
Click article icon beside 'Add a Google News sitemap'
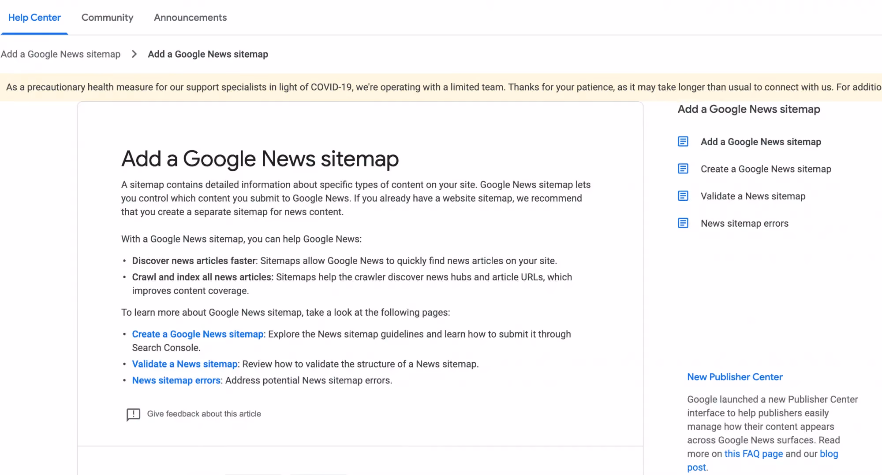pos(683,141)
